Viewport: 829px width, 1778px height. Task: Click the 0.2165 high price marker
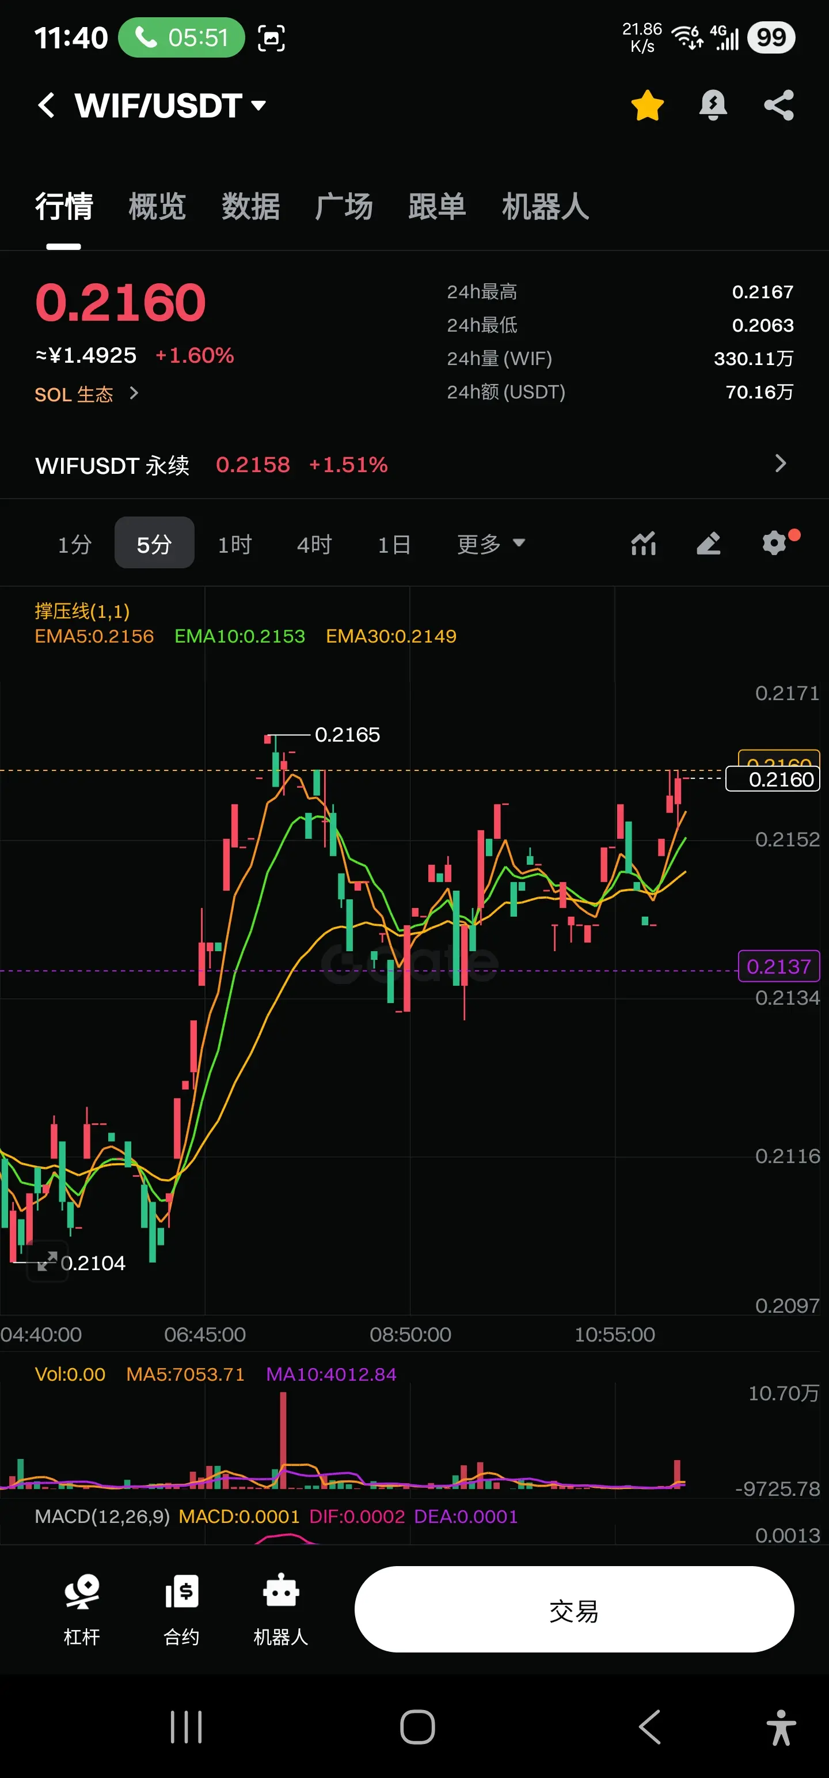347,734
